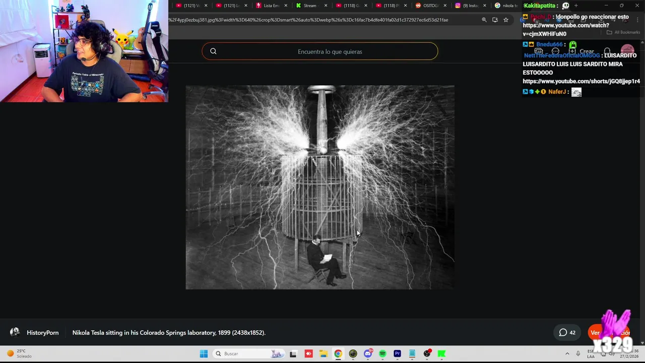Screen dimensions: 645x363
Task: Click the Crear button
Action: pos(582,51)
